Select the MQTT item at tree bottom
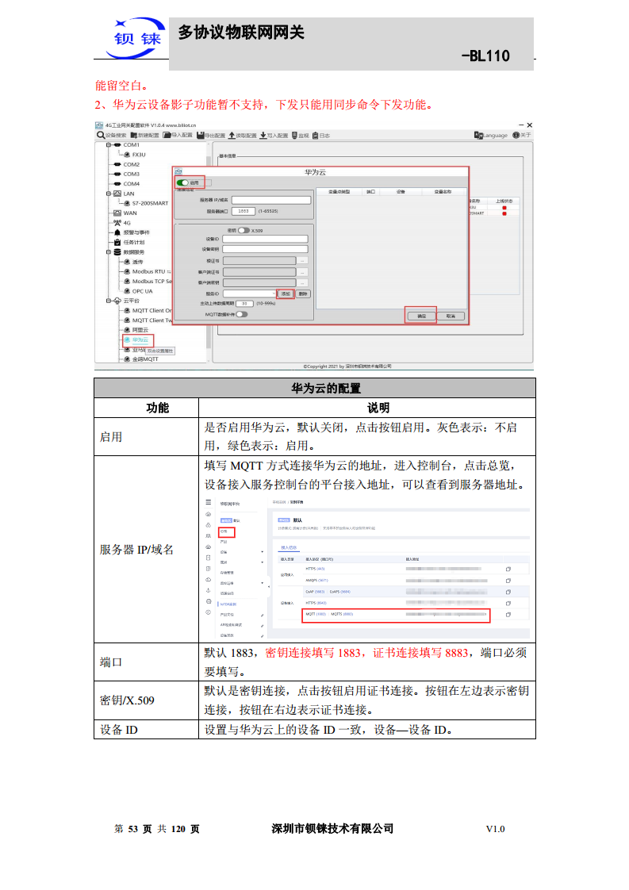The height and width of the screenshot is (890, 629). pyautogui.click(x=145, y=359)
